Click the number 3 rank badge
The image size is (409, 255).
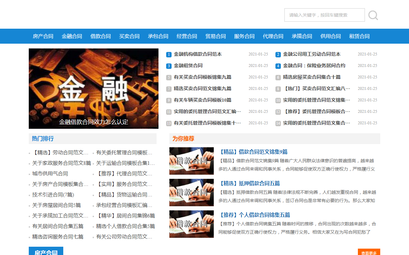point(169,66)
